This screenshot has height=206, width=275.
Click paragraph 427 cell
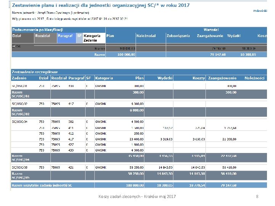[x=71, y=145]
